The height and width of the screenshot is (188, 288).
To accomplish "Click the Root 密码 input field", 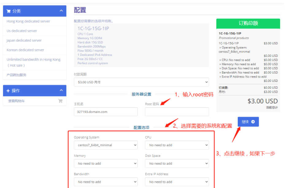I will click(x=177, y=112).
